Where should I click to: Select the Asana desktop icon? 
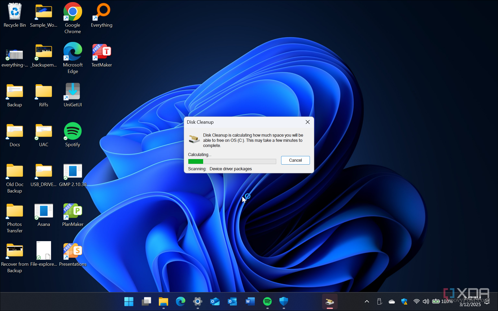pos(44,215)
